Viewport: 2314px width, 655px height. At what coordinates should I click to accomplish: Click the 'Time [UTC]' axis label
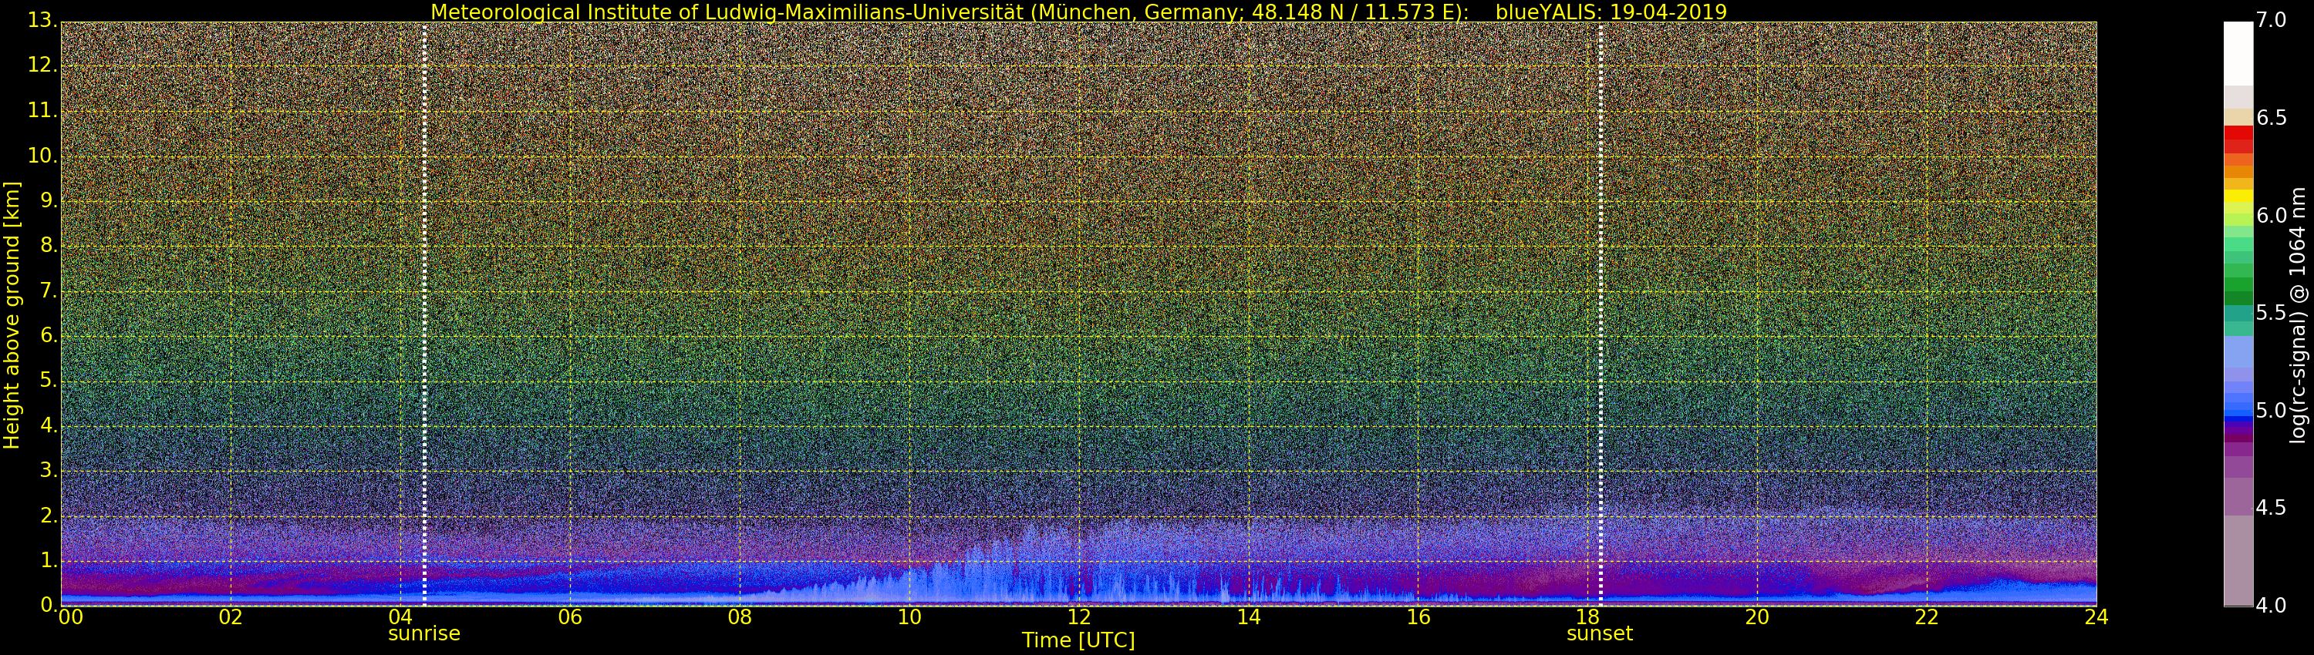point(1078,640)
